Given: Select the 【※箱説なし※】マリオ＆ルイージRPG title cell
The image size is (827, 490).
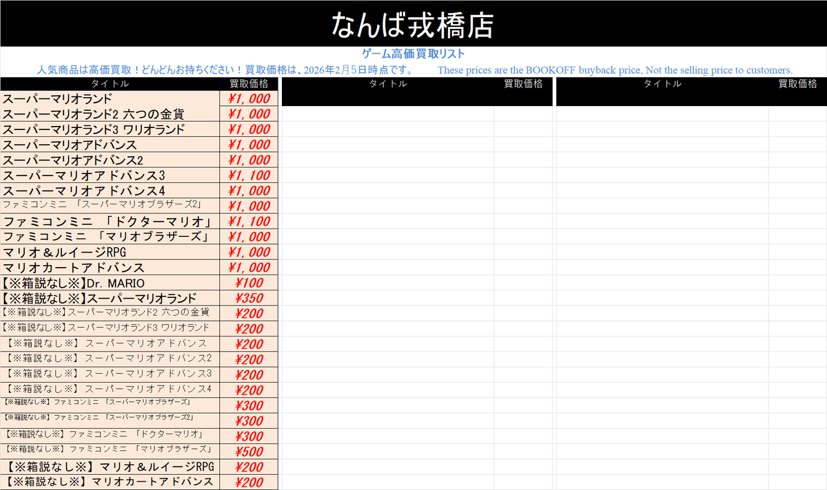Looking at the screenshot, I should (110, 467).
